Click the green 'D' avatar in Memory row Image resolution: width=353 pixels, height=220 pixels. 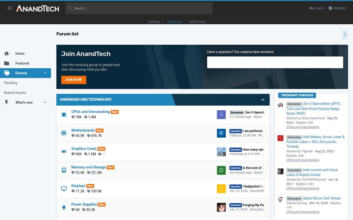pyautogui.click(x=221, y=170)
